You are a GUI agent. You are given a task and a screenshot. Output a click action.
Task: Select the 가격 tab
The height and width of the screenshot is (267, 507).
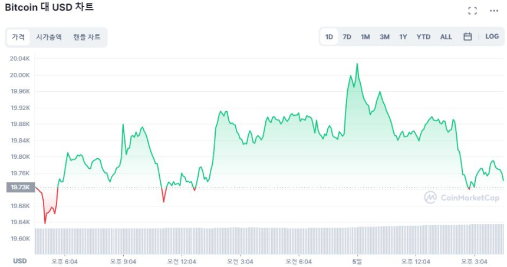pyautogui.click(x=18, y=37)
